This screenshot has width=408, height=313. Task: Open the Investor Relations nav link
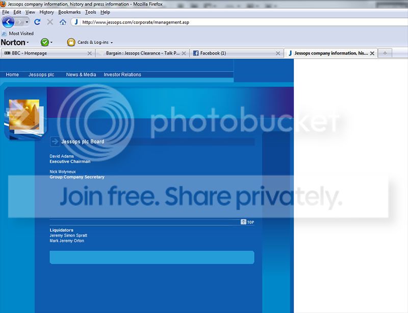tap(122, 75)
